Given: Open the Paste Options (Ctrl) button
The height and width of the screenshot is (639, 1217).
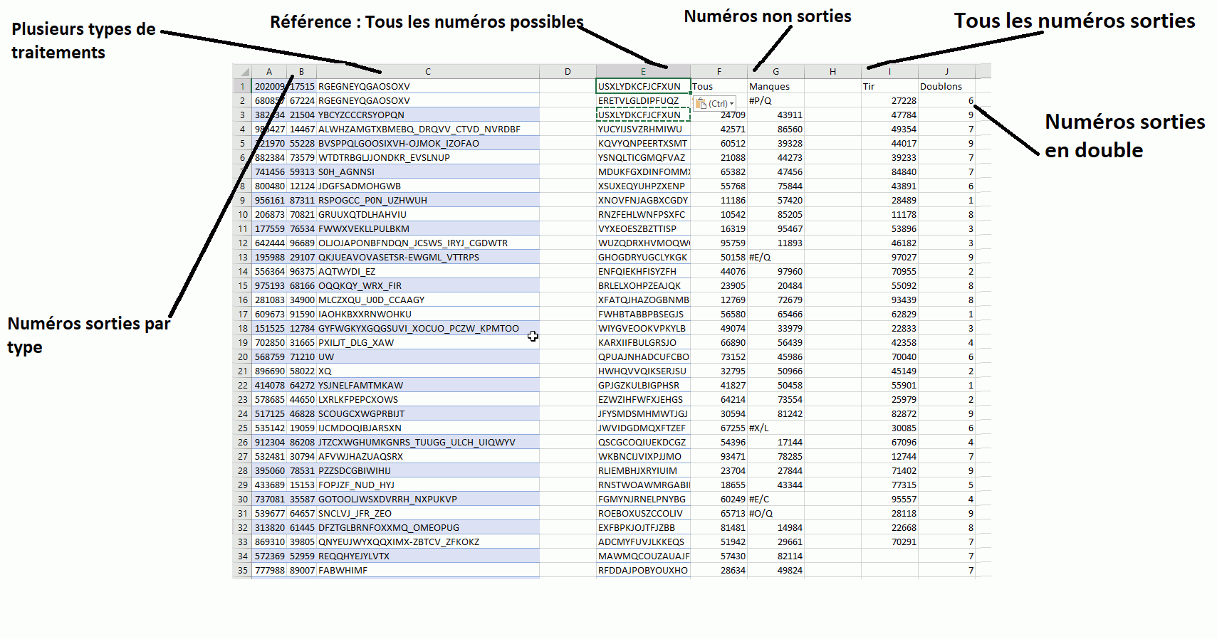Looking at the screenshot, I should coord(714,104).
